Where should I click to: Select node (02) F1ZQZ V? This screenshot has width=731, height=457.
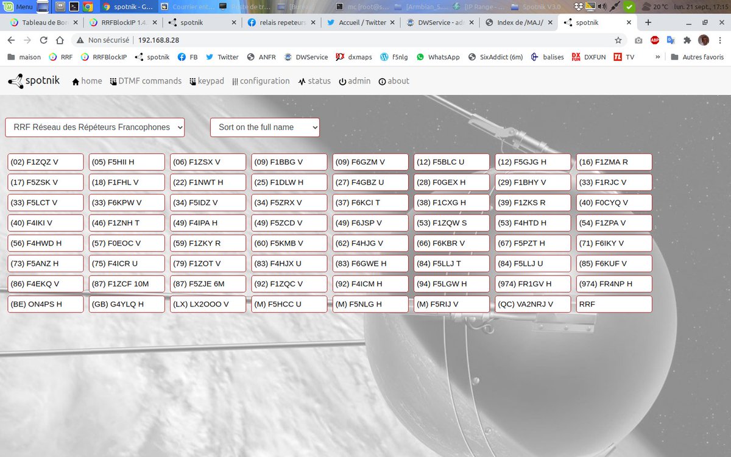[x=46, y=162]
